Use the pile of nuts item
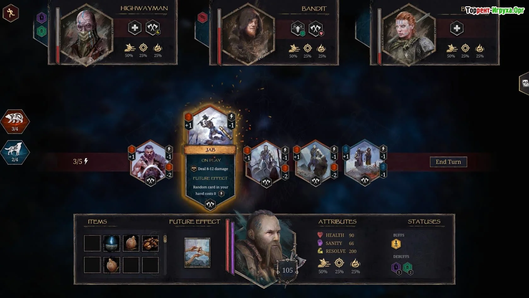The width and height of the screenshot is (529, 298). coord(150,243)
